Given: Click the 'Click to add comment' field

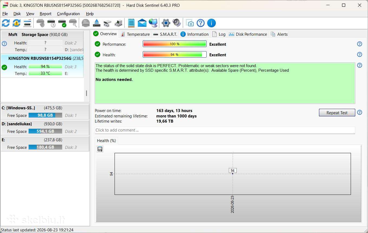Looking at the screenshot, I should pyautogui.click(x=225, y=130).
